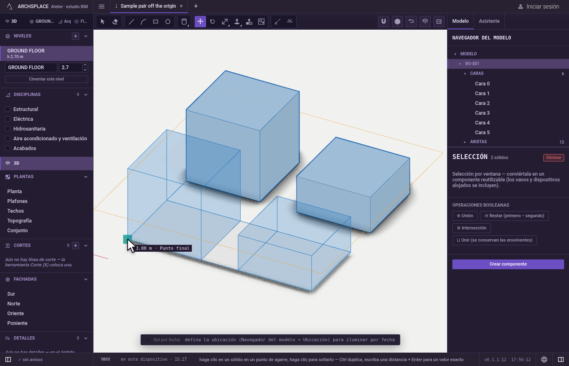Enable the Estructural discipline checkbox
The width and height of the screenshot is (569, 366).
click(x=7, y=109)
